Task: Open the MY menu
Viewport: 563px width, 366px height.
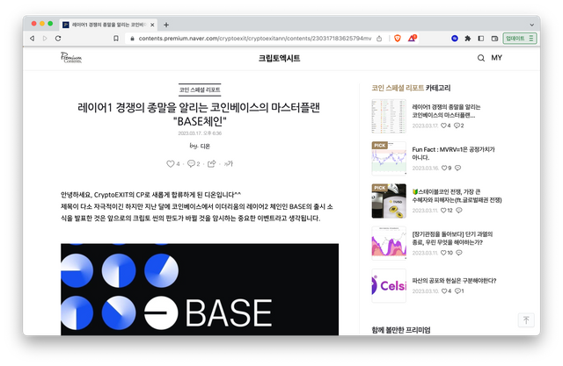Action: (496, 58)
